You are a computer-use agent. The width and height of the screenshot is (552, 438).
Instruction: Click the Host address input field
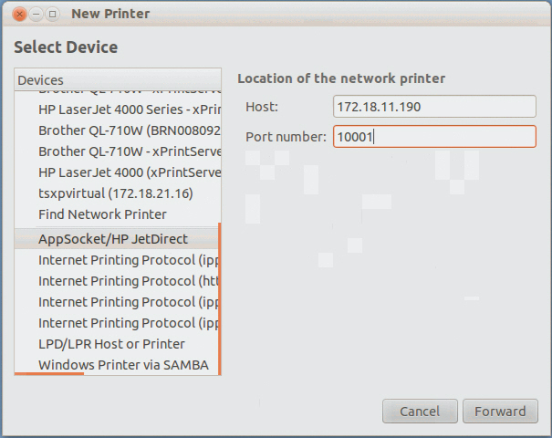click(434, 108)
